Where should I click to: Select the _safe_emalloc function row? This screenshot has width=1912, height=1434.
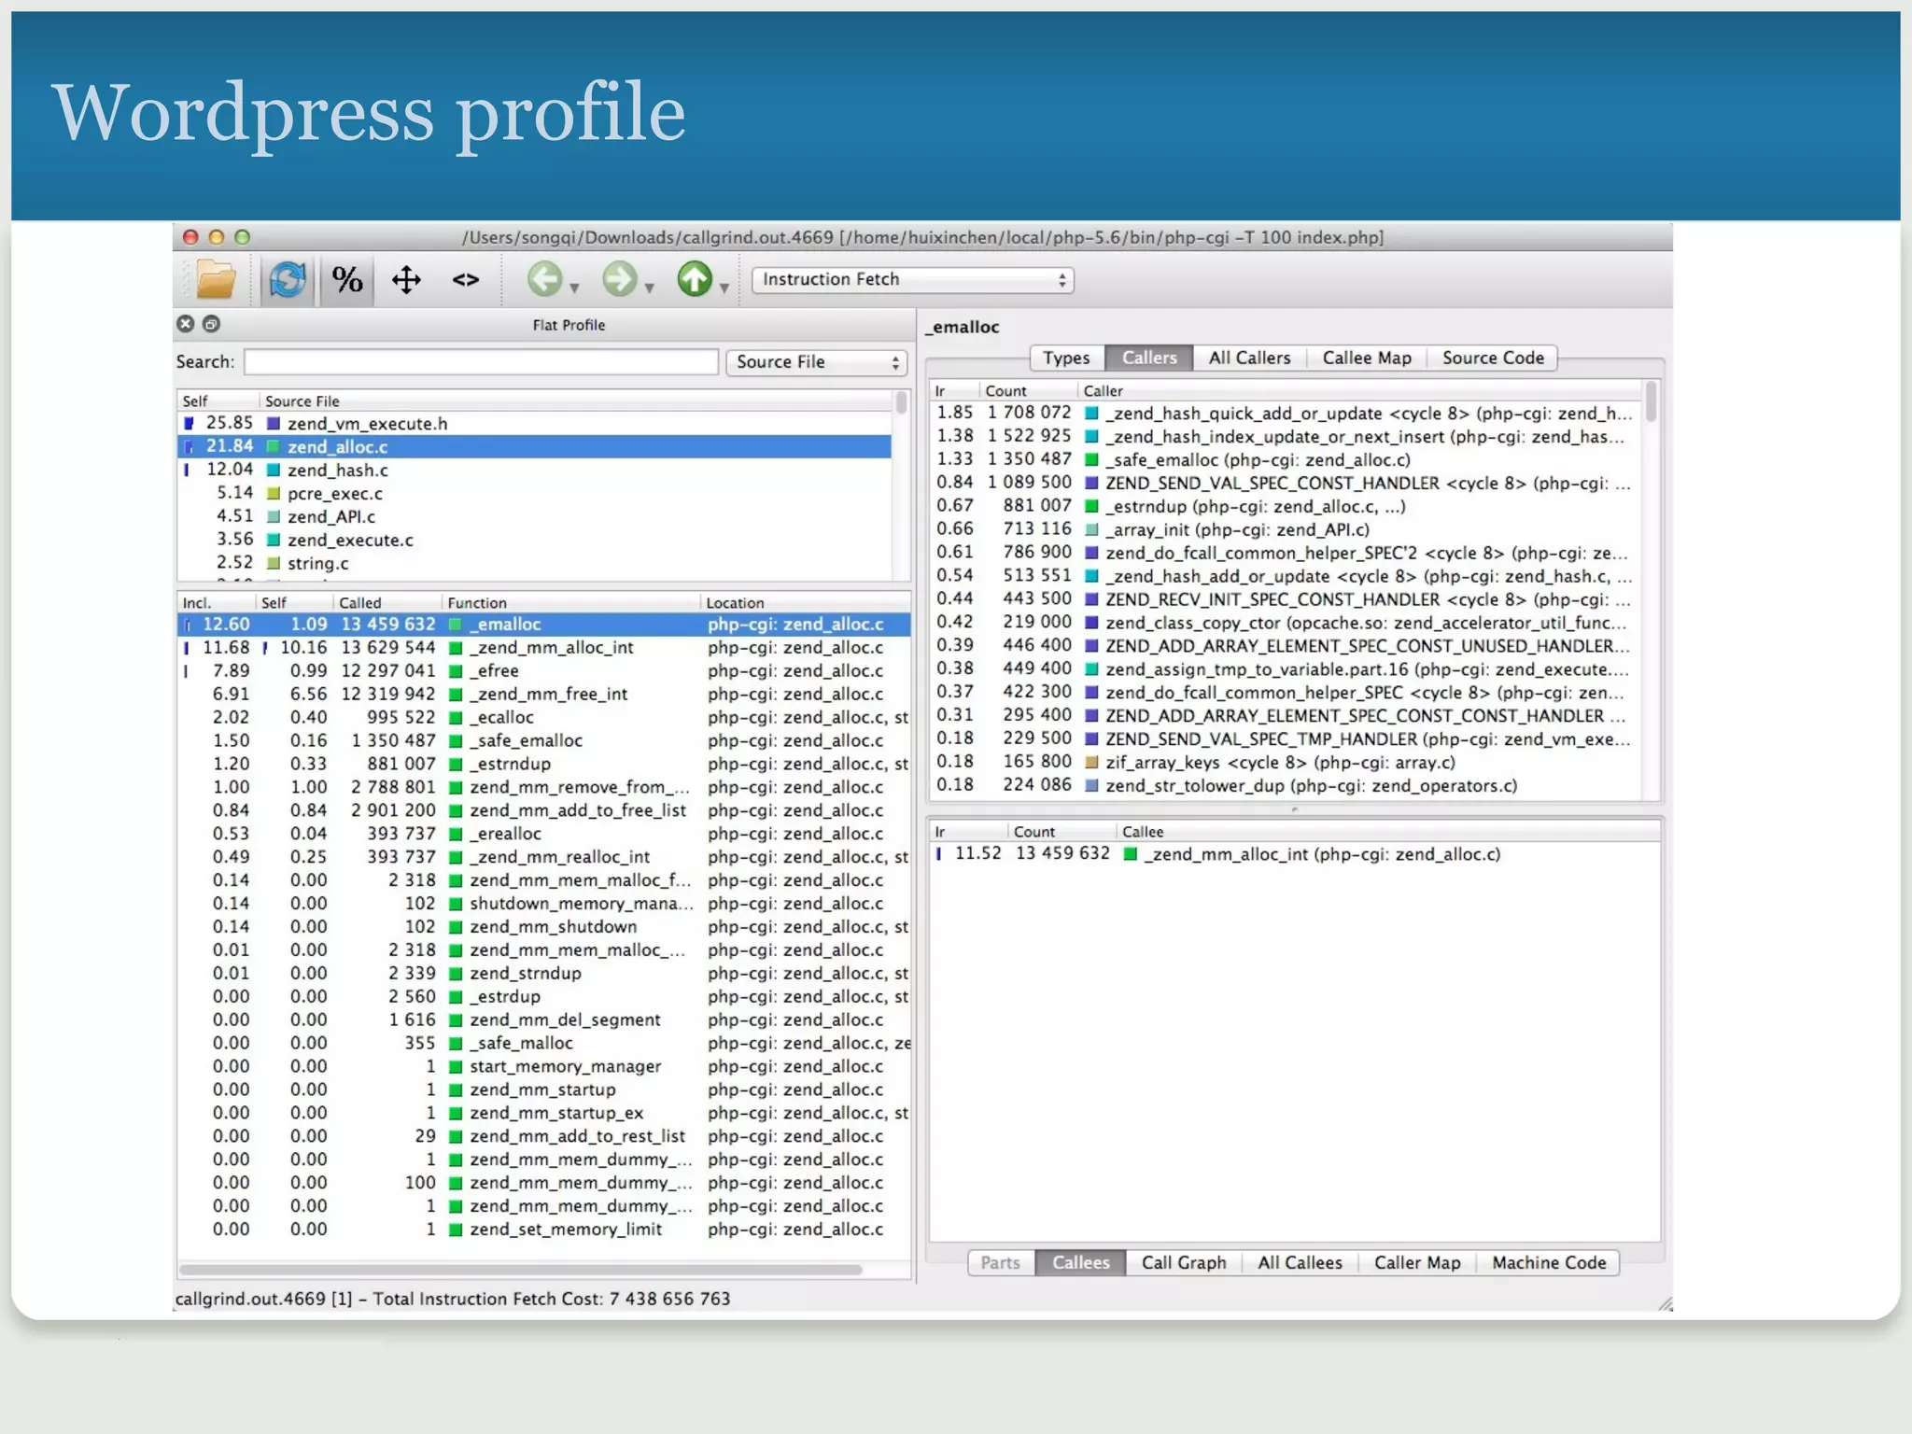tap(543, 740)
